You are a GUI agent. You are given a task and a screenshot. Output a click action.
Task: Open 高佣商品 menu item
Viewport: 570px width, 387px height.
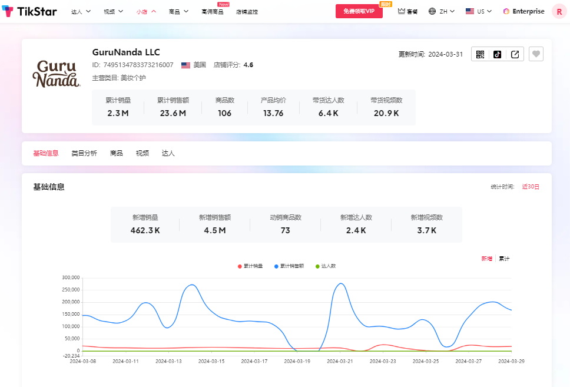pyautogui.click(x=213, y=12)
